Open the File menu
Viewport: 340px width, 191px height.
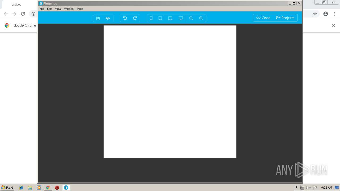click(x=42, y=9)
